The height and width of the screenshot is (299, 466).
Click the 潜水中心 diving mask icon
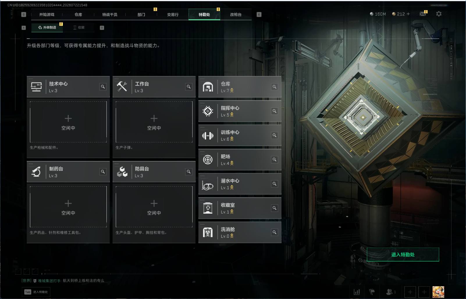pyautogui.click(x=208, y=184)
